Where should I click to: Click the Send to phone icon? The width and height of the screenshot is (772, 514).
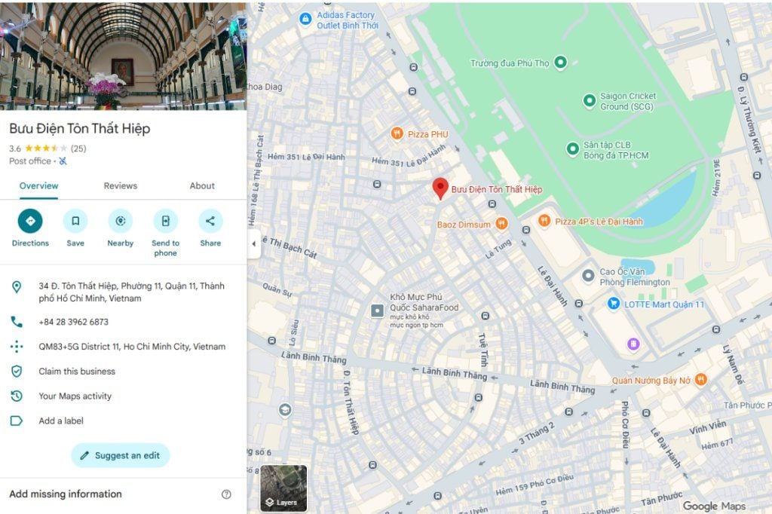tap(165, 221)
